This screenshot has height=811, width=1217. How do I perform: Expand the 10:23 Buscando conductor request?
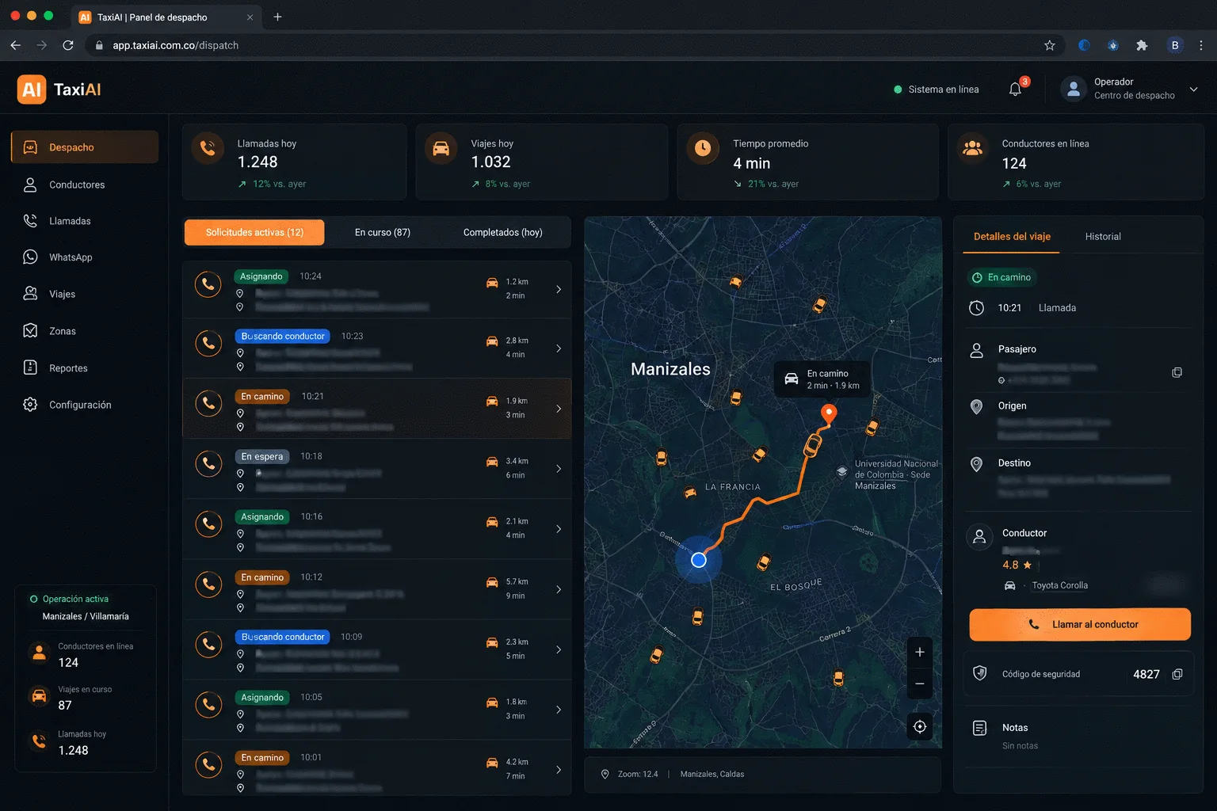559,348
